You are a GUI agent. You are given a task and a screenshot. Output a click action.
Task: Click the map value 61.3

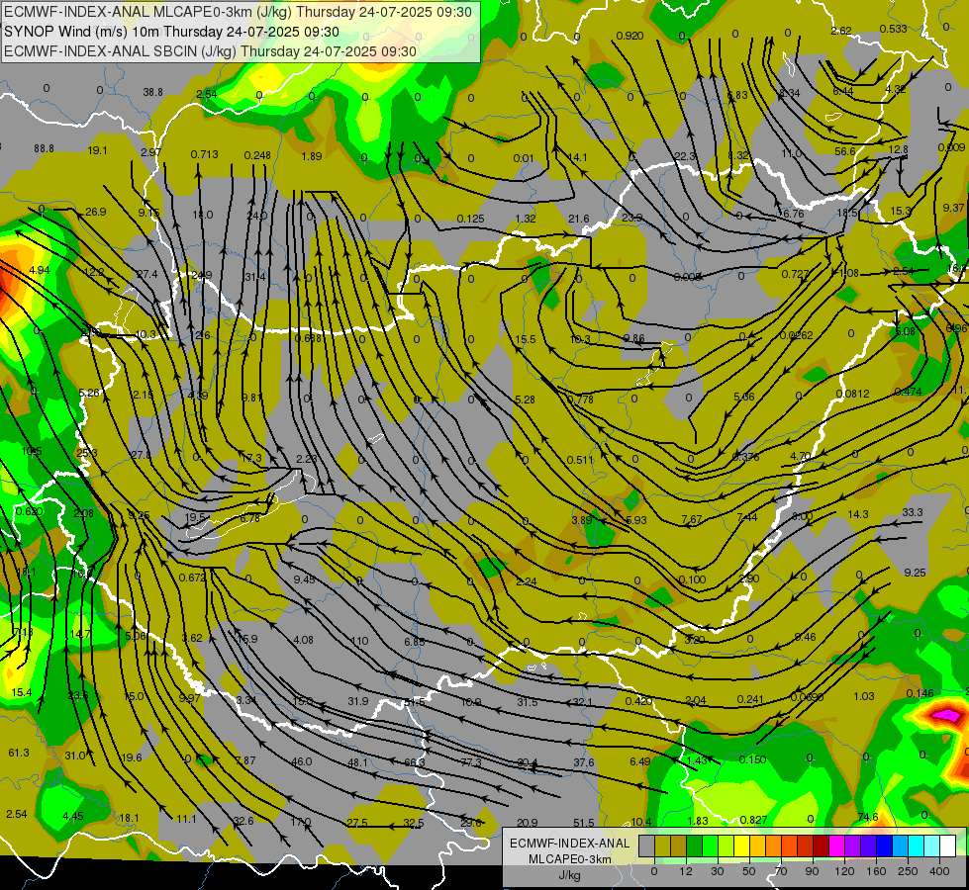pyautogui.click(x=19, y=753)
